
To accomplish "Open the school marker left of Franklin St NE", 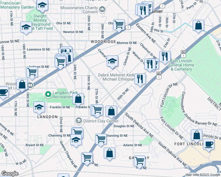I will tap(39, 107).
